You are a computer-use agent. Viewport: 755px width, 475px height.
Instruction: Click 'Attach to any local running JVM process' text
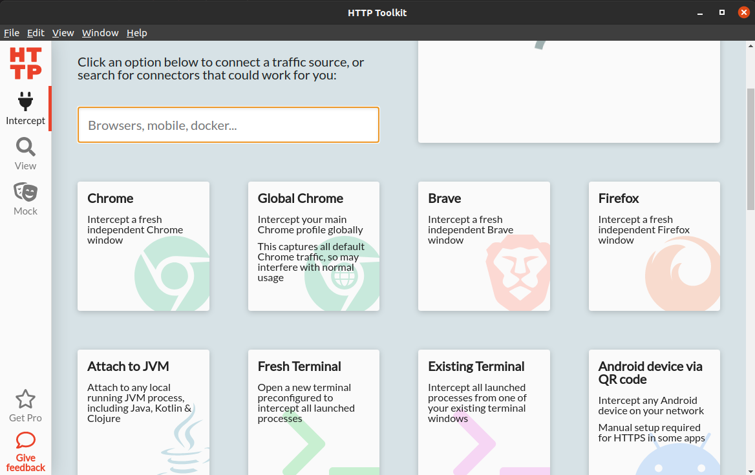[139, 403]
